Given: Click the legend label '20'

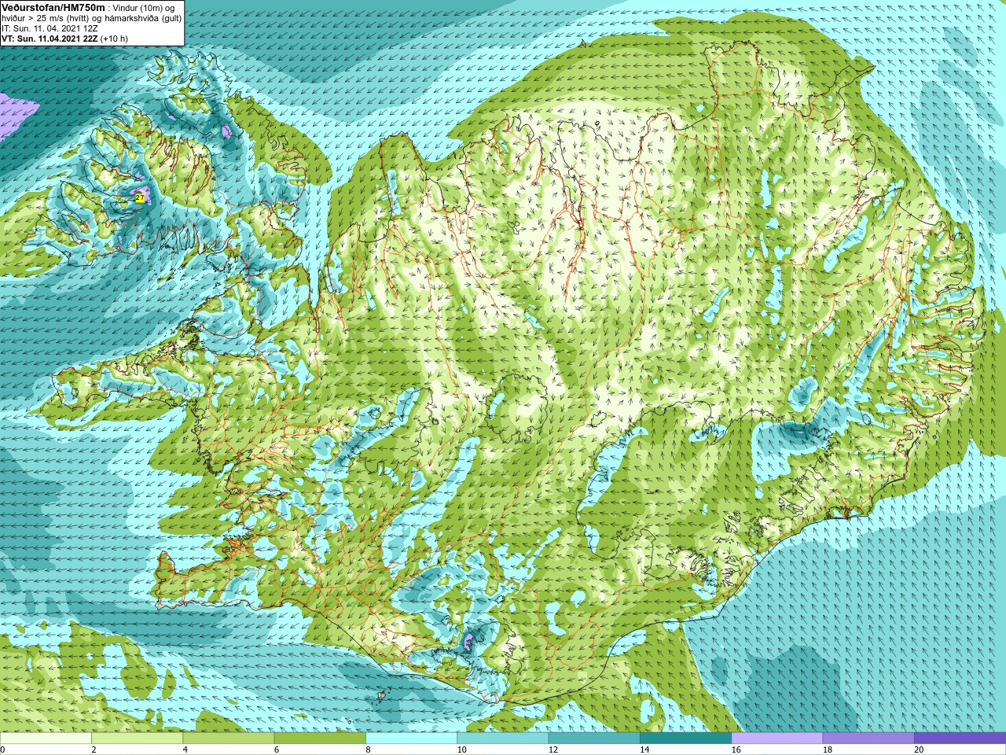Looking at the screenshot, I should click(x=919, y=749).
